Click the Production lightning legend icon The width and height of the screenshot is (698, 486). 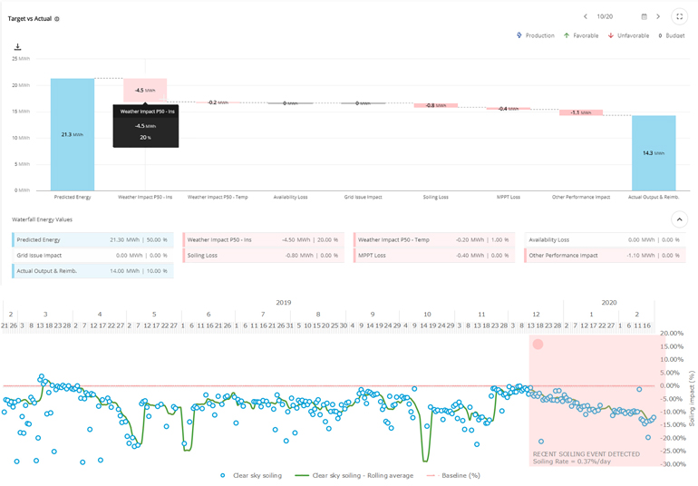click(519, 35)
